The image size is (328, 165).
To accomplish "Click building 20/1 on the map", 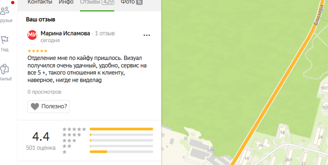I will coord(289,160).
